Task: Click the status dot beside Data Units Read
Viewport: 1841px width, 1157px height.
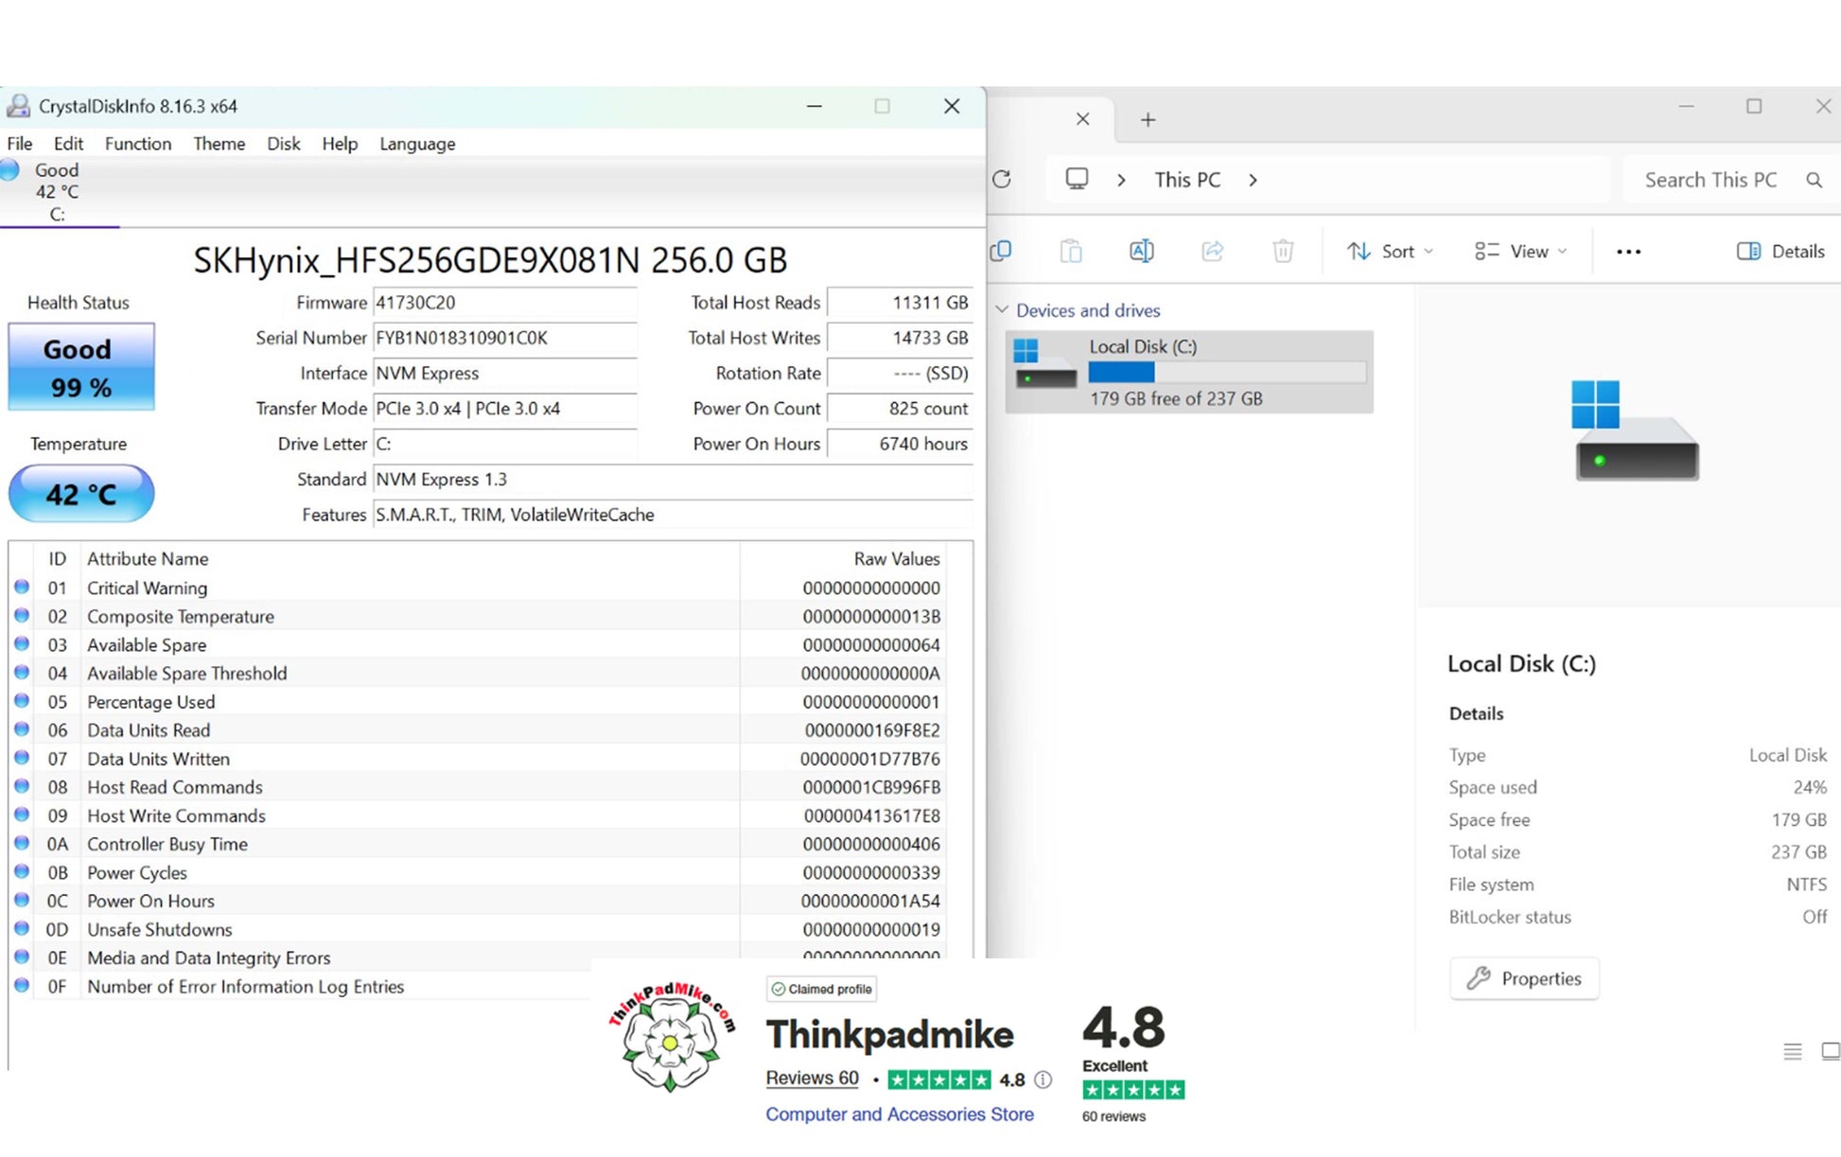Action: point(22,728)
